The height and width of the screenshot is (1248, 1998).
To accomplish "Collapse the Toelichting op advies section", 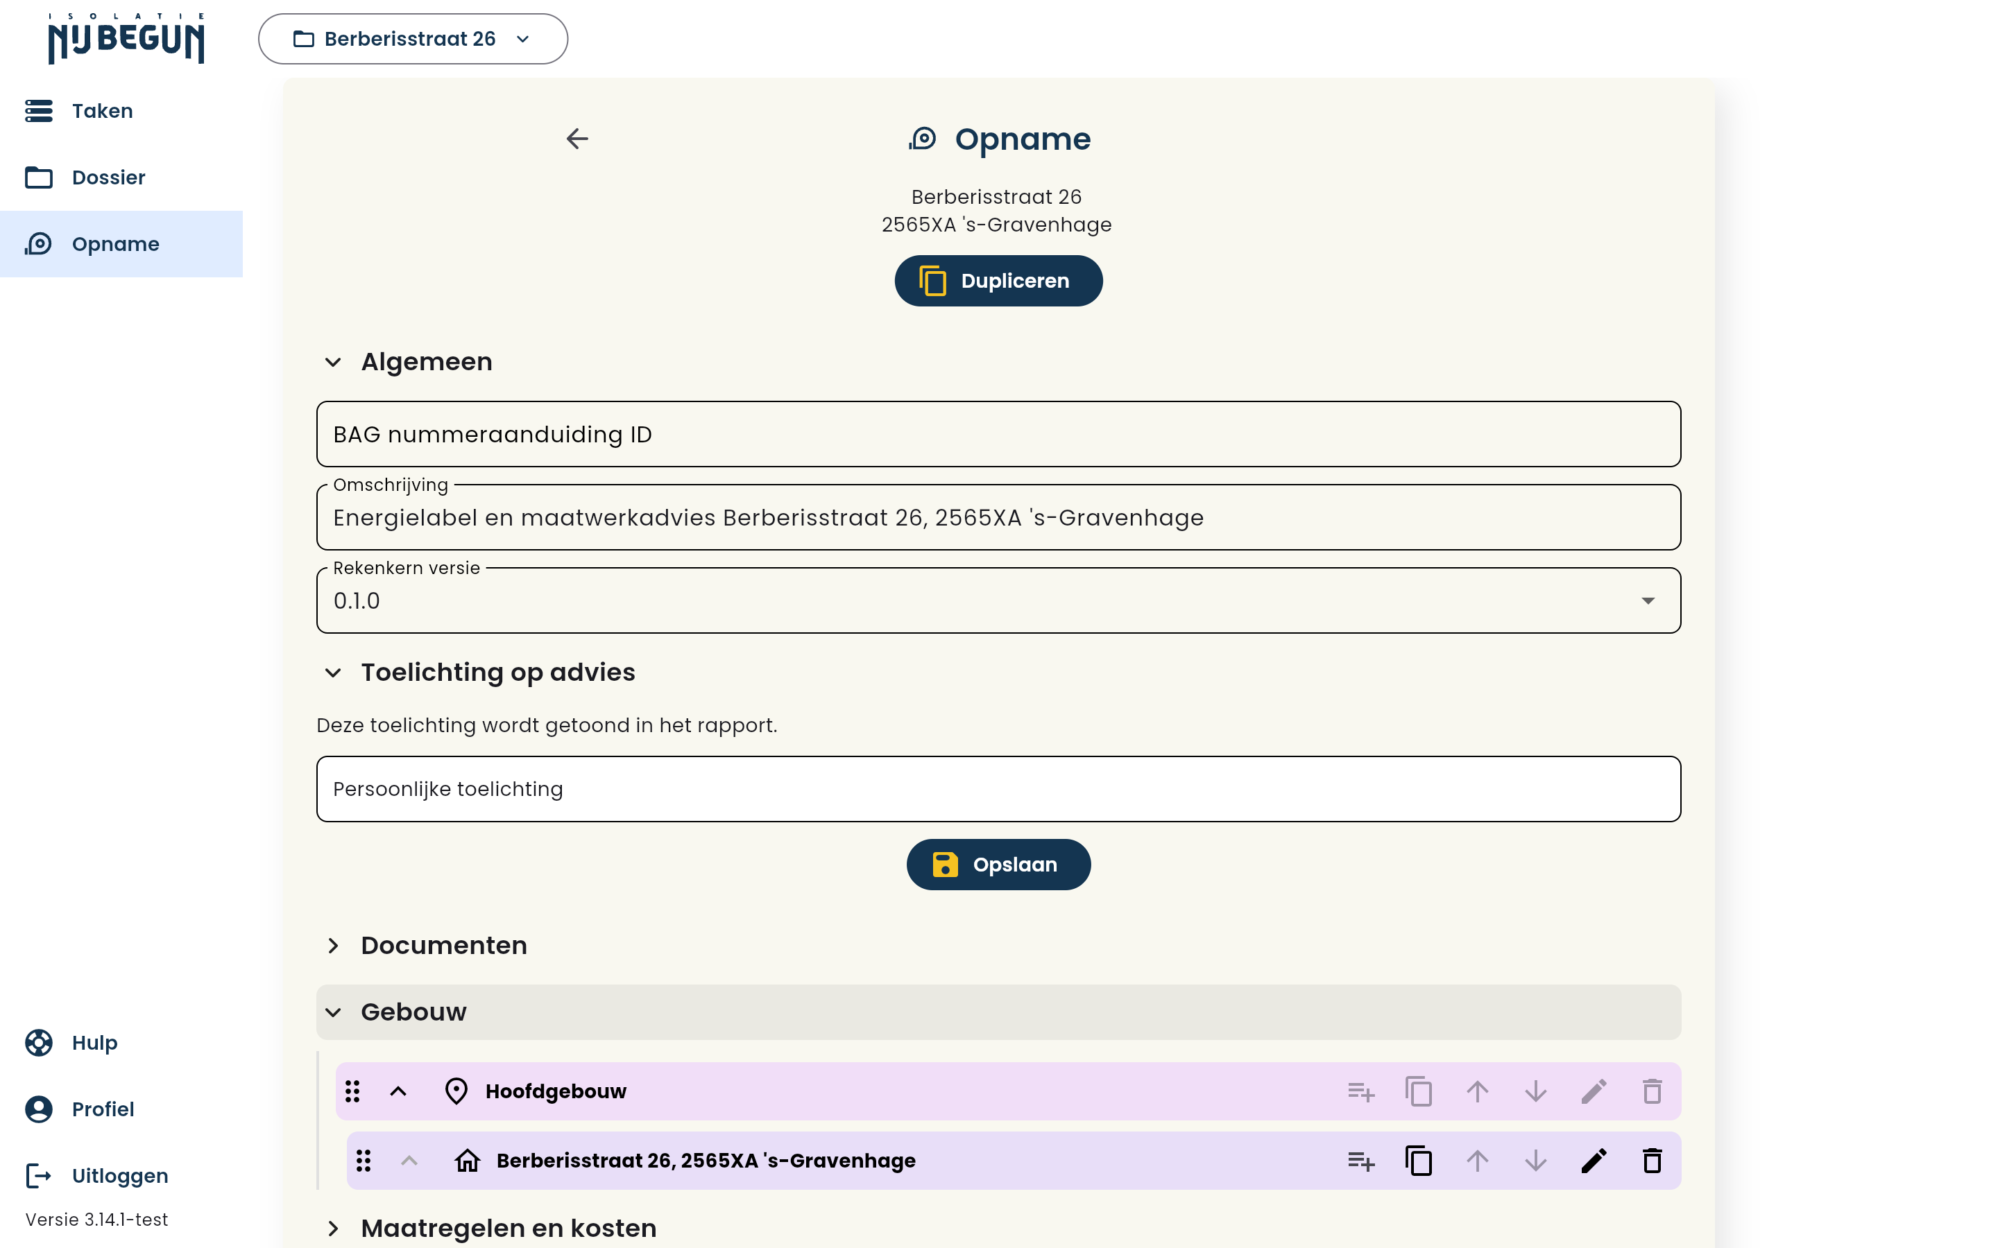I will [x=333, y=672].
